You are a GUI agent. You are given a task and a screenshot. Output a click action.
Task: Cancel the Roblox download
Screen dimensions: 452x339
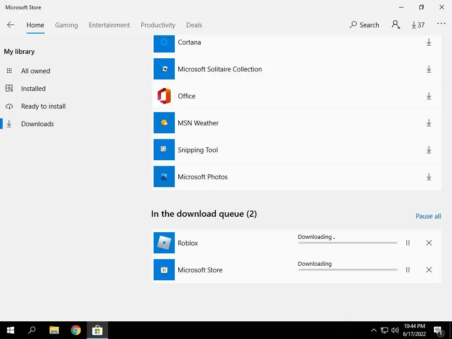429,243
